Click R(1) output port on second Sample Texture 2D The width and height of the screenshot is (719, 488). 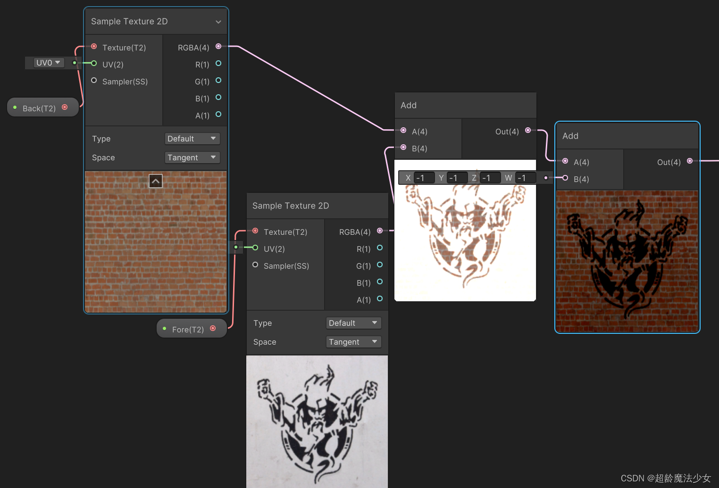(x=380, y=248)
